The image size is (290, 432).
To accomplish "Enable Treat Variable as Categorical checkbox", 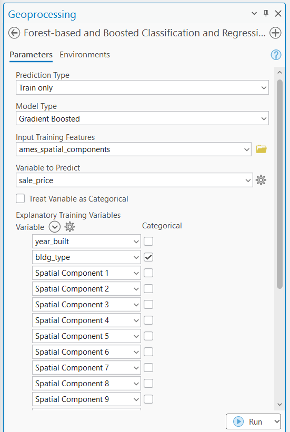I will [x=21, y=198].
